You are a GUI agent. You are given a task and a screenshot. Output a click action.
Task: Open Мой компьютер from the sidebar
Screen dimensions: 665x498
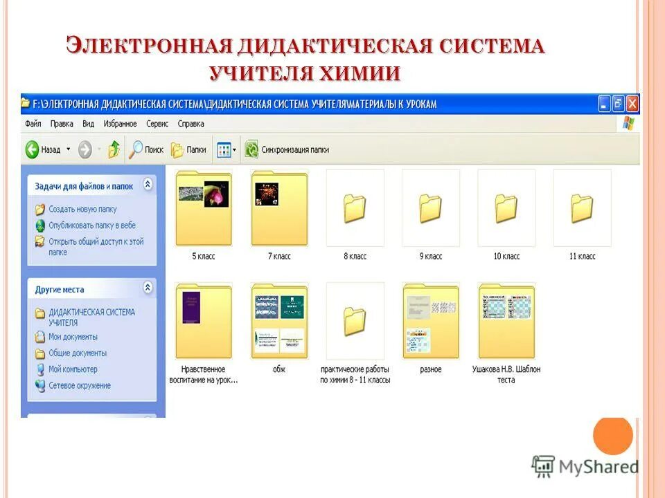tap(73, 369)
